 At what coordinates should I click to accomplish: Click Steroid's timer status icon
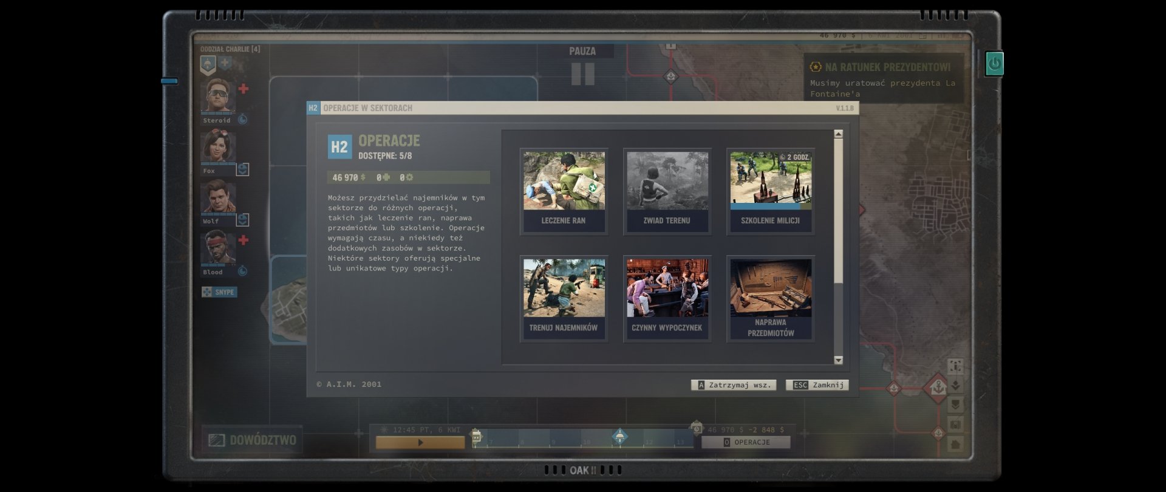(x=242, y=119)
